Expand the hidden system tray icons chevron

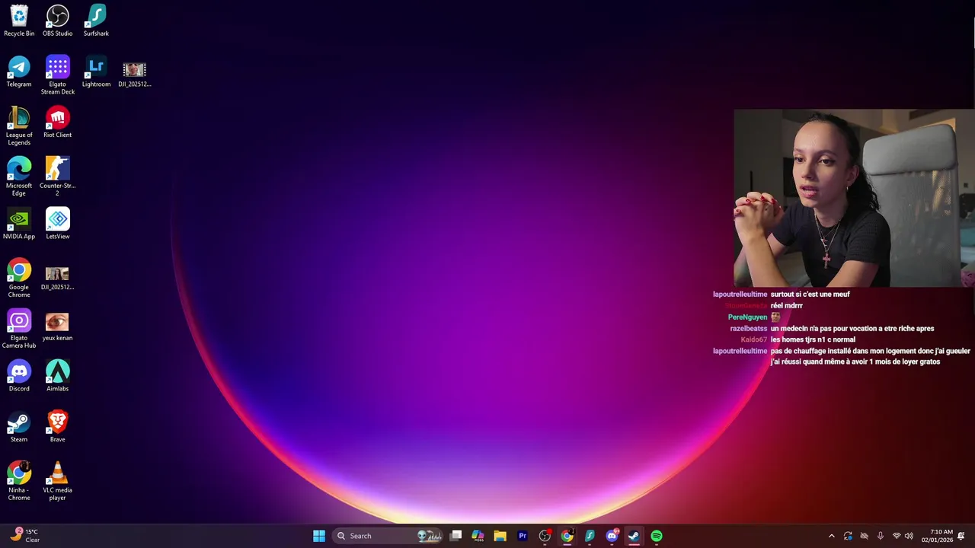coord(831,536)
